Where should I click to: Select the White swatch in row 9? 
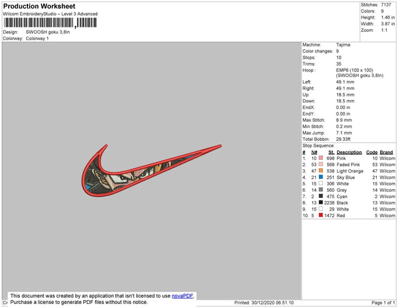point(321,208)
